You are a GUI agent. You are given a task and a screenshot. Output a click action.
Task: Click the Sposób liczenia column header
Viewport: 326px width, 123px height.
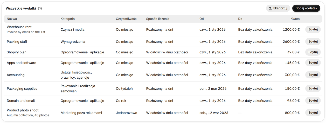[x=158, y=19]
